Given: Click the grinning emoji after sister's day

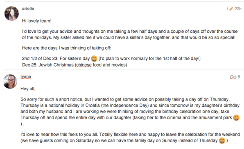Looking at the screenshot, I should 94,59.
